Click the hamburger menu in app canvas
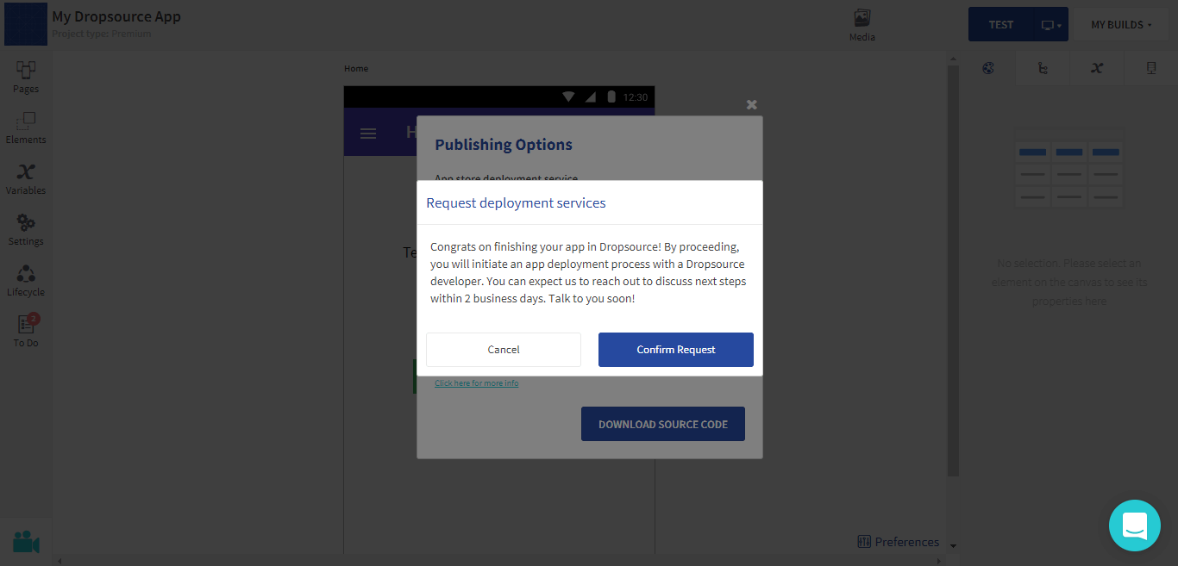 tap(368, 134)
